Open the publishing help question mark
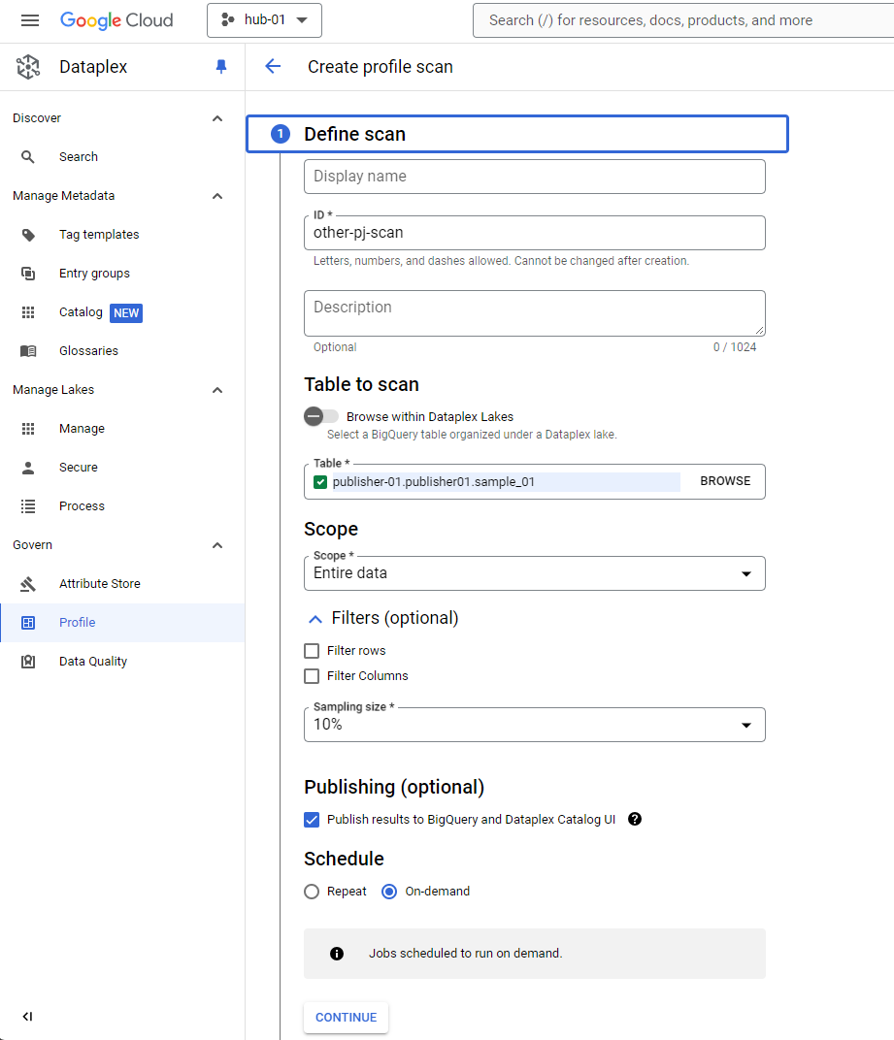Screen dimensions: 894x1040 (635, 819)
